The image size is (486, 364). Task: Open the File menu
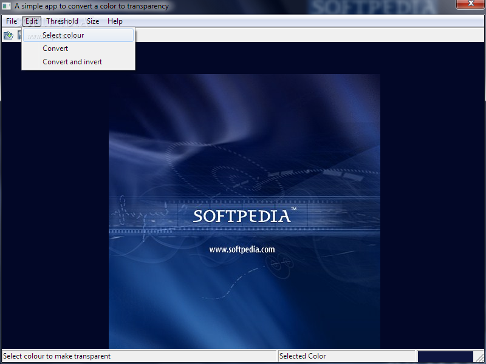pos(11,21)
